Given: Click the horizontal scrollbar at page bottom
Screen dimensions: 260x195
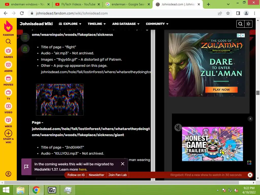Looking at the screenshot, I should click(121, 183).
